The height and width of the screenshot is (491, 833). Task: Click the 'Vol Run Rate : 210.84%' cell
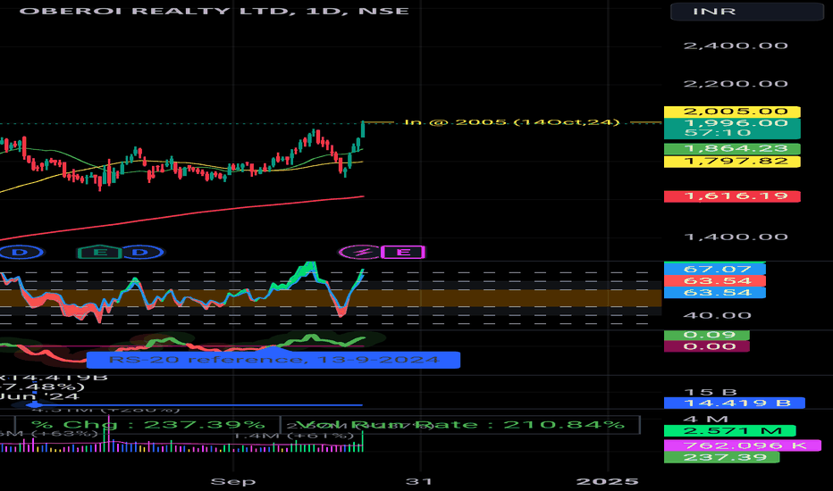460,425
